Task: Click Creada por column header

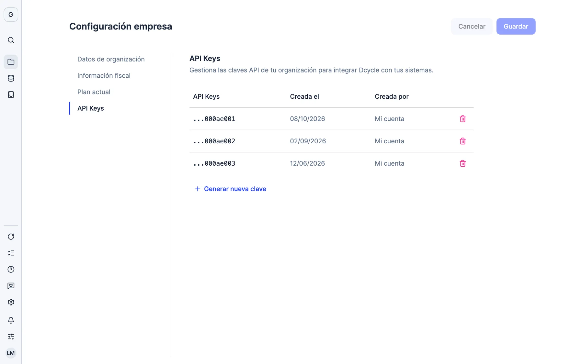Action: (391, 96)
